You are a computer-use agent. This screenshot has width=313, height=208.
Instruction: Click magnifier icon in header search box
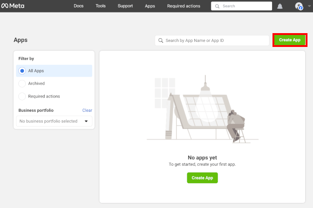pyautogui.click(x=218, y=6)
